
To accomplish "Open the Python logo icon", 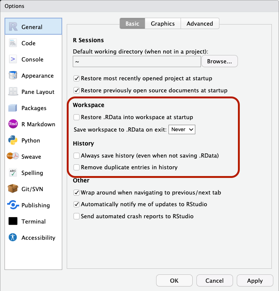I will click(13, 140).
